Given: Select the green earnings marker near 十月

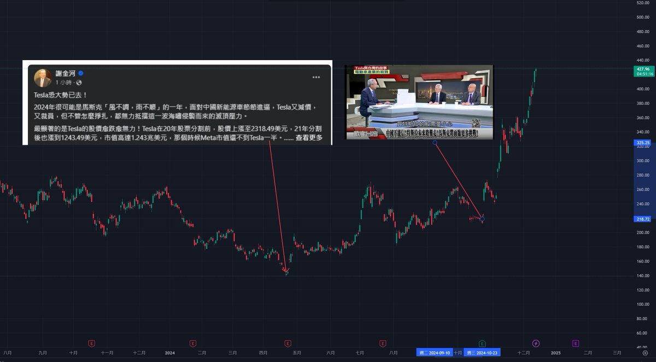Looking at the screenshot, I should 482,343.
